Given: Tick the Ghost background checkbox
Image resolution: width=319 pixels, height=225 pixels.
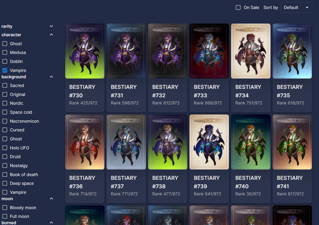Looking at the screenshot, I should click(5, 139).
